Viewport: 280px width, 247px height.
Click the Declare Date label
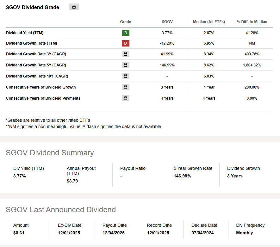(204, 225)
